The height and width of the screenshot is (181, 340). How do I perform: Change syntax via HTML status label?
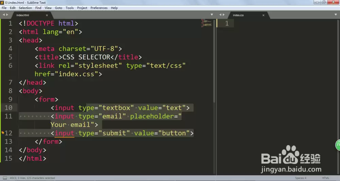point(325,178)
